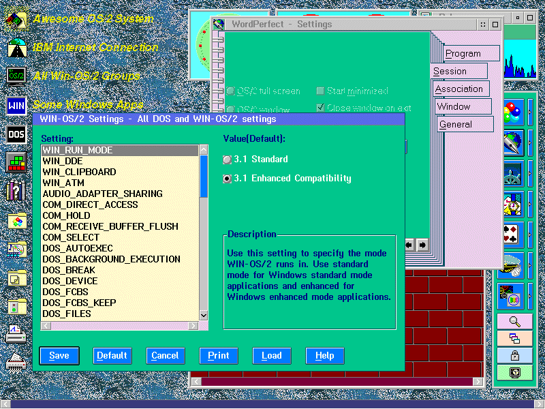Open the IBM Internet Connection road icon
The image size is (545, 409).
(x=16, y=48)
